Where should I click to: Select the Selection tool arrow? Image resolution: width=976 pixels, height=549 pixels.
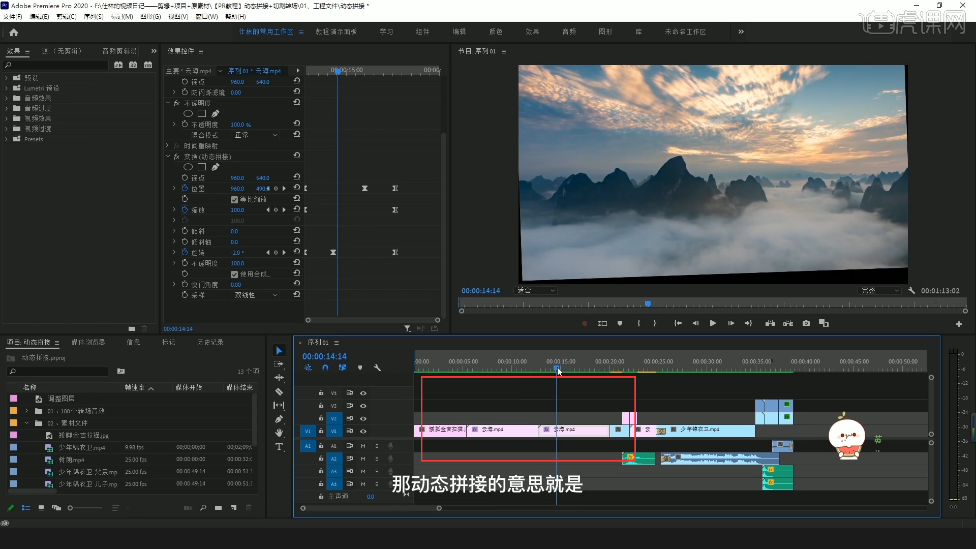[279, 351]
